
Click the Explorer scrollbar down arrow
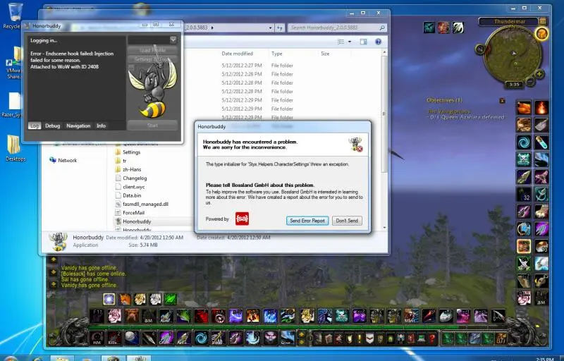point(384,227)
